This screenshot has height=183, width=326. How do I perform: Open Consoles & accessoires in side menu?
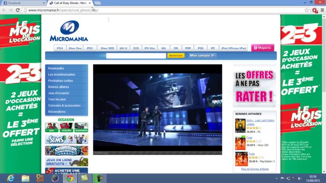coord(64,106)
